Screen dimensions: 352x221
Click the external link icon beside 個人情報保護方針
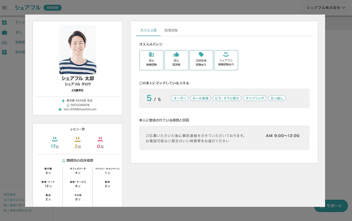point(30,211)
